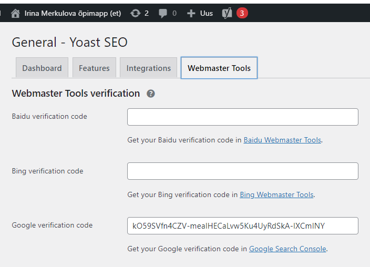Open the Google Search Console link
The height and width of the screenshot is (267, 370).
(287, 249)
